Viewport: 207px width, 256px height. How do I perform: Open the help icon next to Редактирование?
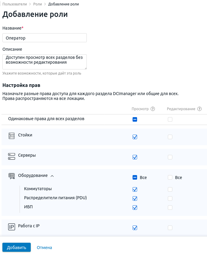(x=199, y=109)
